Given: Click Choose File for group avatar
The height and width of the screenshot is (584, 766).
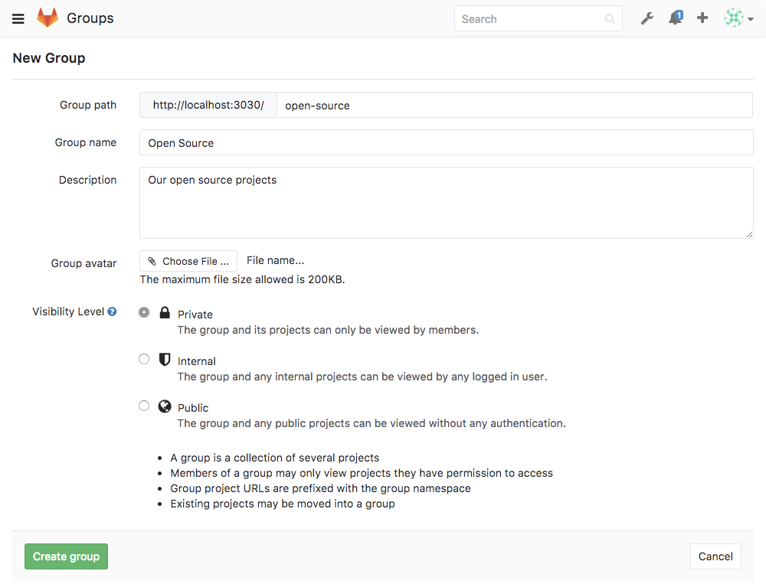Looking at the screenshot, I should [x=188, y=261].
